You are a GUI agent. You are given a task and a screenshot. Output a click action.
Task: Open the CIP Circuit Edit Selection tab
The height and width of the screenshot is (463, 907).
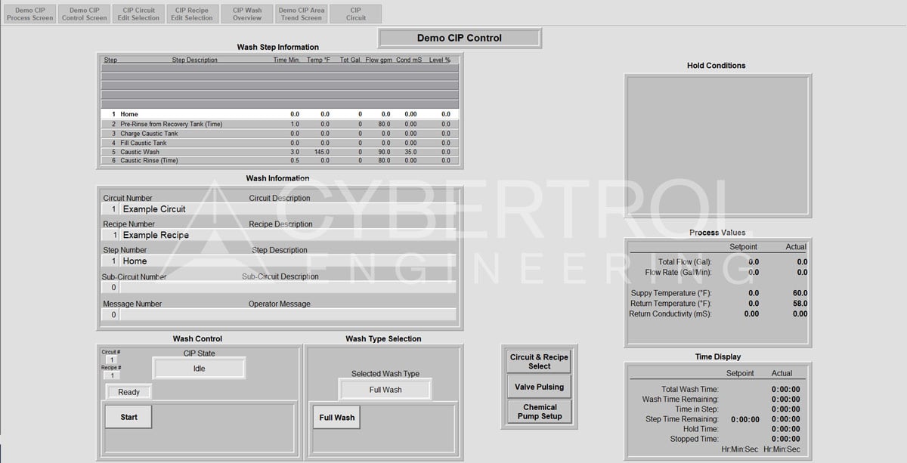(138, 13)
